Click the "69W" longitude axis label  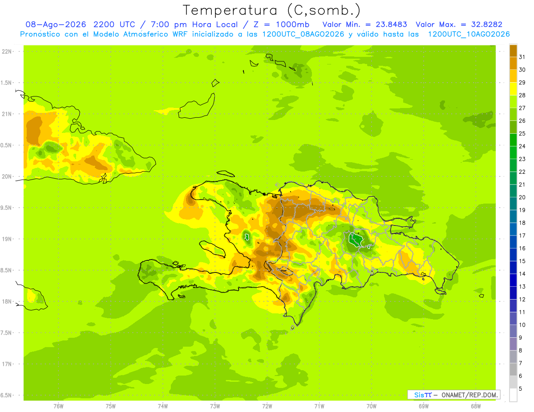tap(424, 406)
